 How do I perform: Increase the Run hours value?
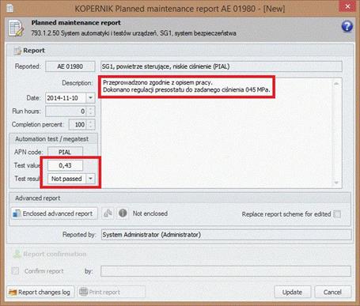tap(90, 108)
